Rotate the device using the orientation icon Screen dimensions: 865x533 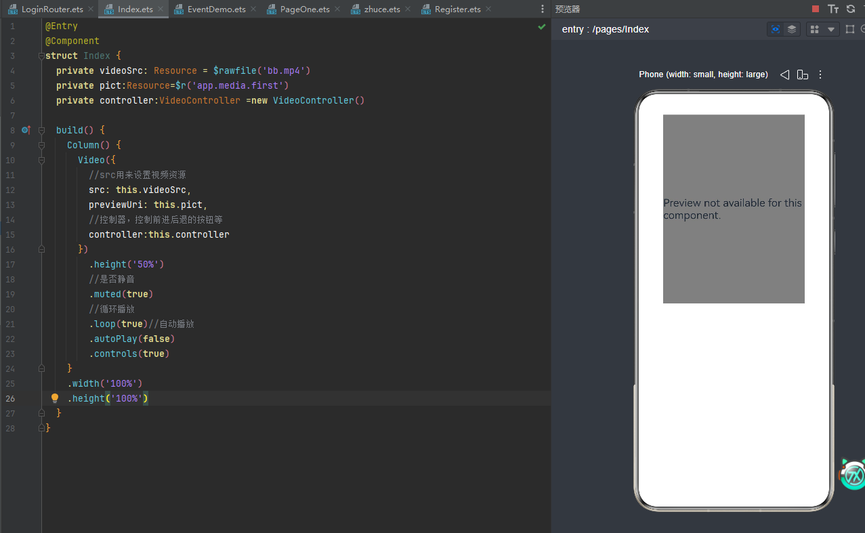[x=803, y=74]
